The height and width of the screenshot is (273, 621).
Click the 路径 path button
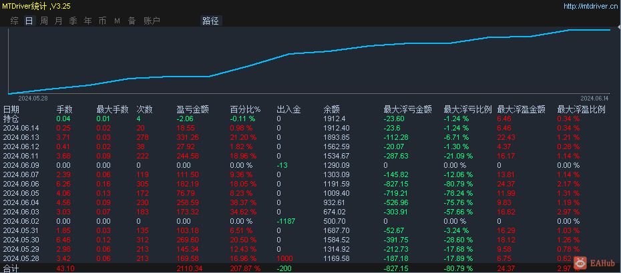click(211, 21)
